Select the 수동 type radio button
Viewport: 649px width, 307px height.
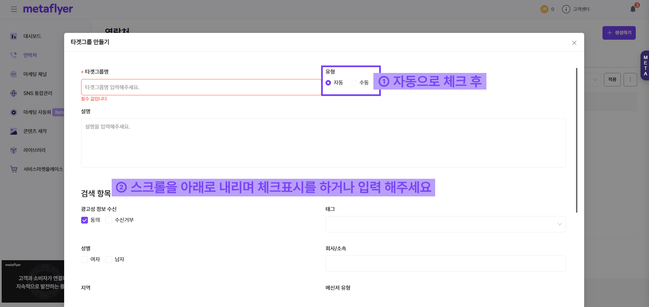point(354,83)
